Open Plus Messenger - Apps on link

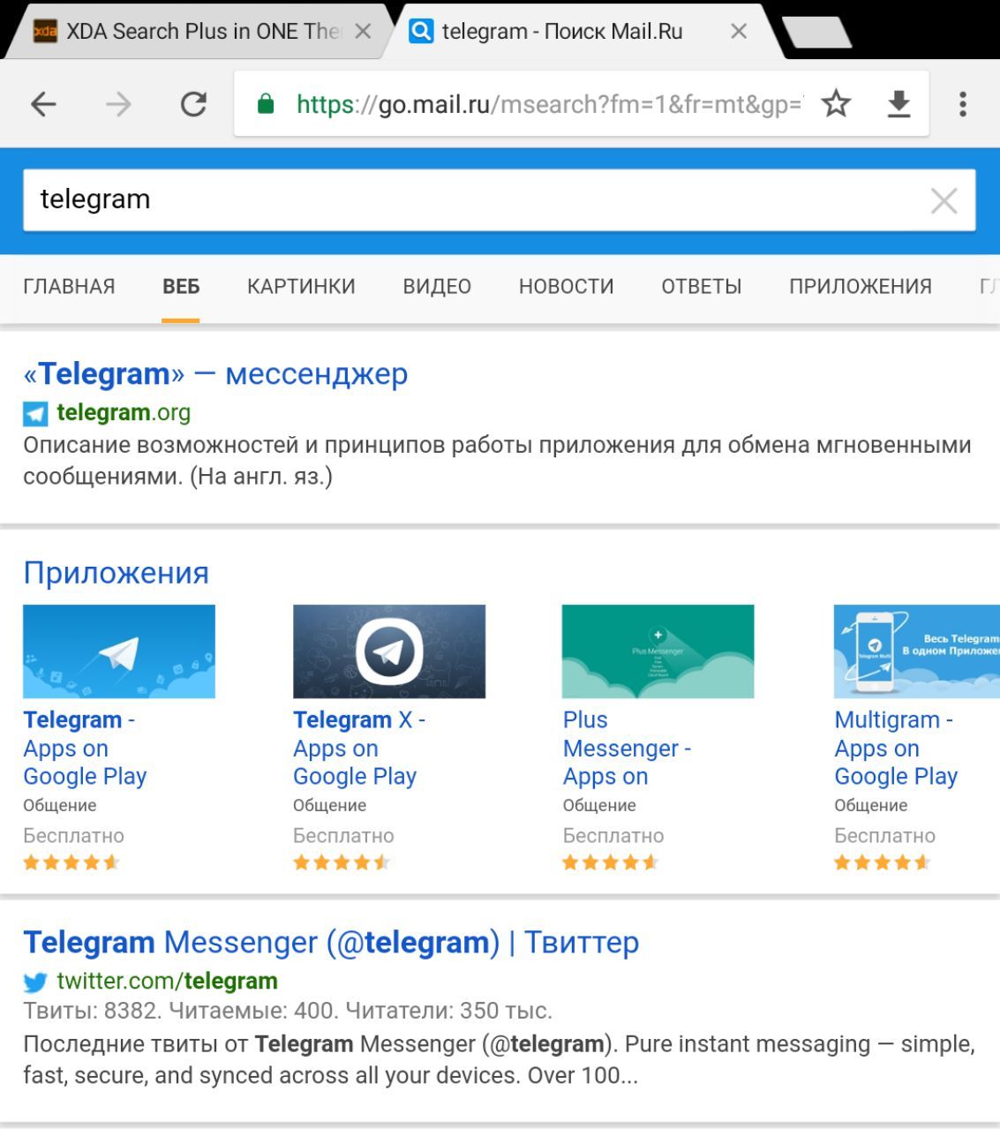[x=627, y=749]
